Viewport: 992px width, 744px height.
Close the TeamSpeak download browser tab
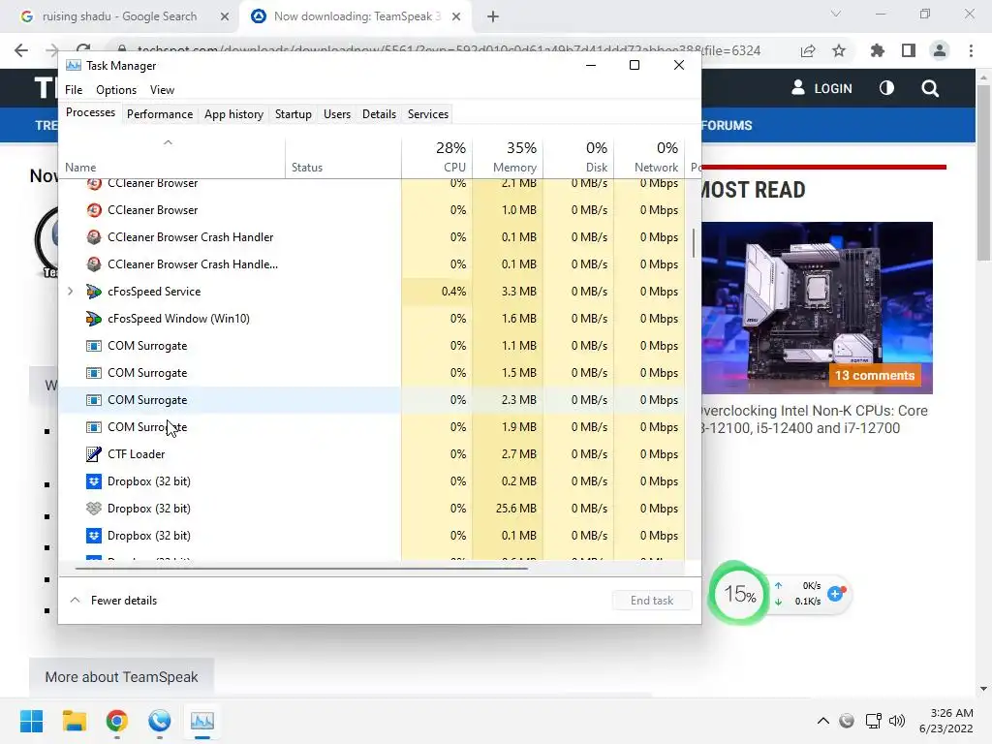pyautogui.click(x=456, y=16)
